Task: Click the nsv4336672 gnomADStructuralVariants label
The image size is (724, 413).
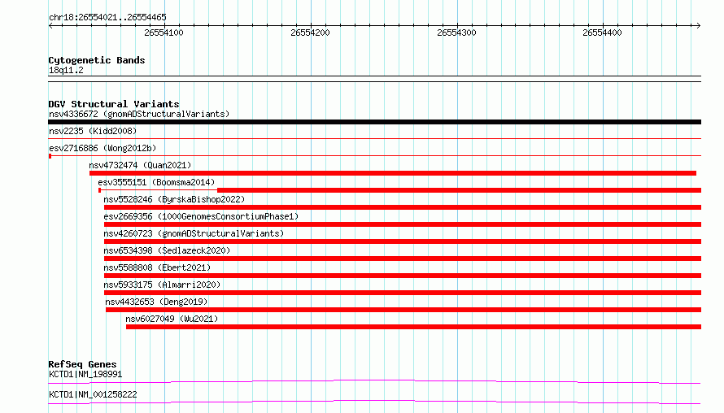Action: point(139,114)
